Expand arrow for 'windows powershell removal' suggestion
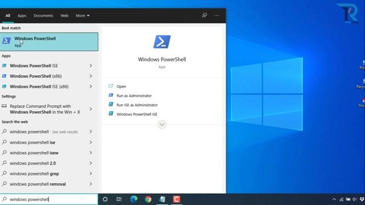The image size is (365, 205). [91, 184]
